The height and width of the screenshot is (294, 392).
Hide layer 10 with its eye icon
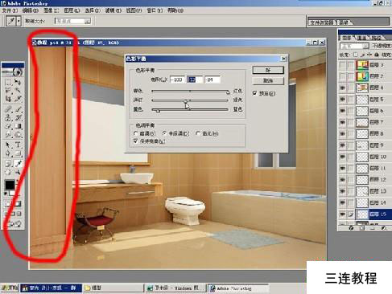click(343, 157)
